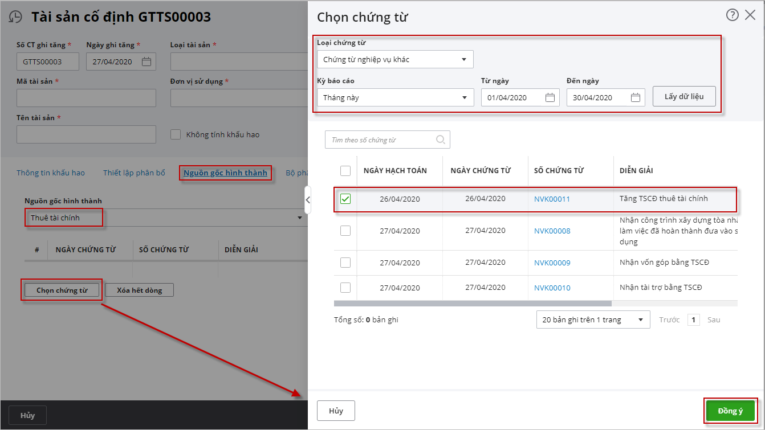Click the Lấy dữ liệu button

tap(684, 97)
